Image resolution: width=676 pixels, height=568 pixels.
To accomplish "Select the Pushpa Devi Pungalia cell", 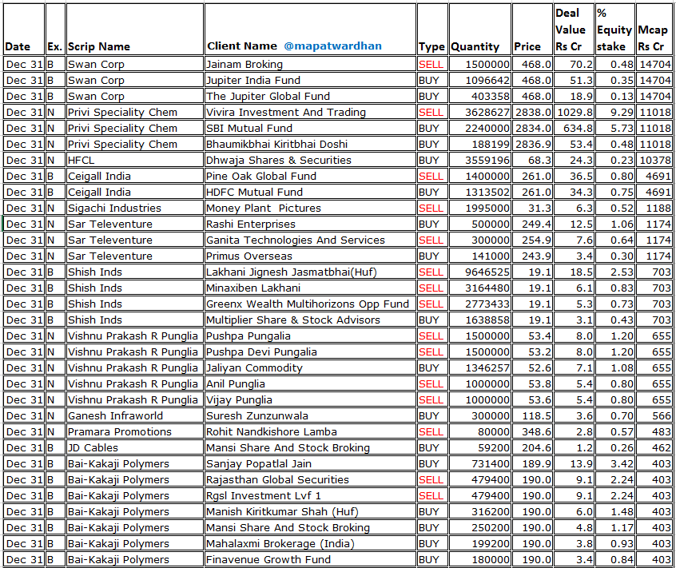I will coord(310,352).
